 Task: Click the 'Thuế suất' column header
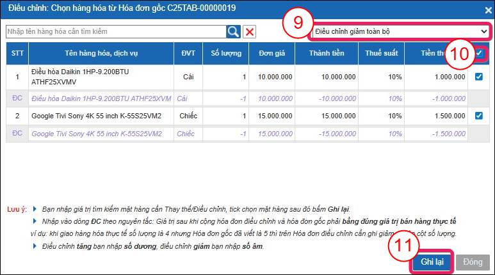pos(380,54)
